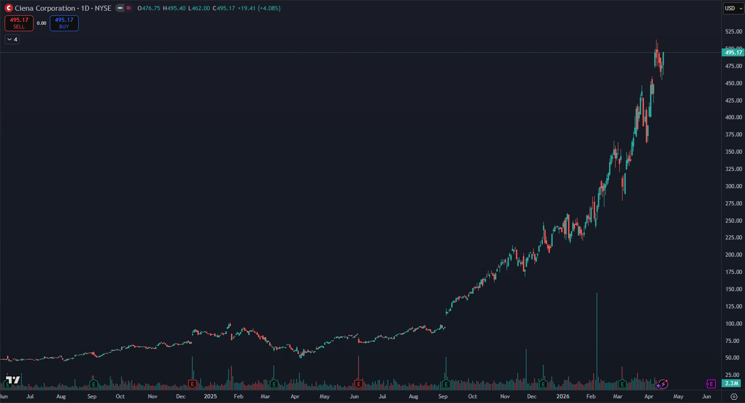Image resolution: width=745 pixels, height=403 pixels.
Task: Click the grey dash status icon beside NYSE
Action: tap(120, 8)
